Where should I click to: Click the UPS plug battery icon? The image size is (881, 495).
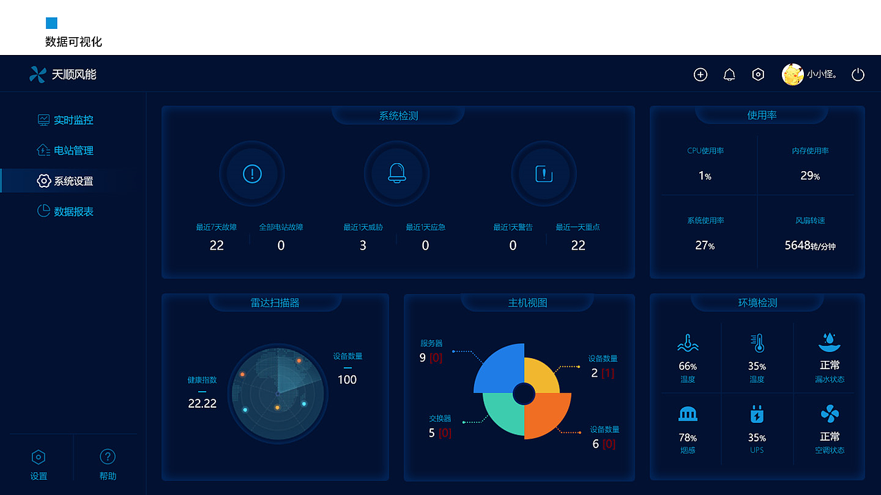point(757,415)
